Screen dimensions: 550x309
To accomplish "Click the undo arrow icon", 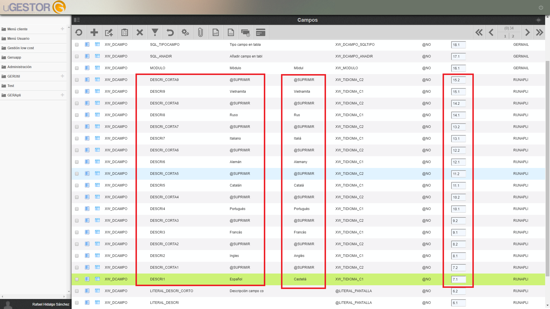I will coord(170,32).
